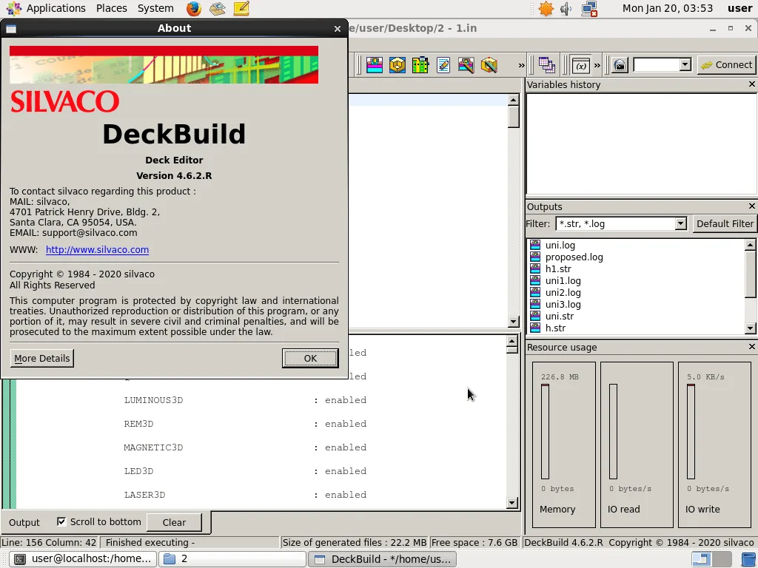This screenshot has height=568, width=758.
Task: Click the More Details button
Action: click(x=42, y=359)
